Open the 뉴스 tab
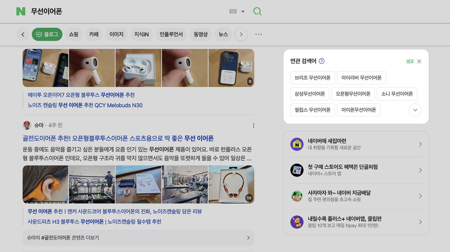450x252 pixels. (223, 34)
